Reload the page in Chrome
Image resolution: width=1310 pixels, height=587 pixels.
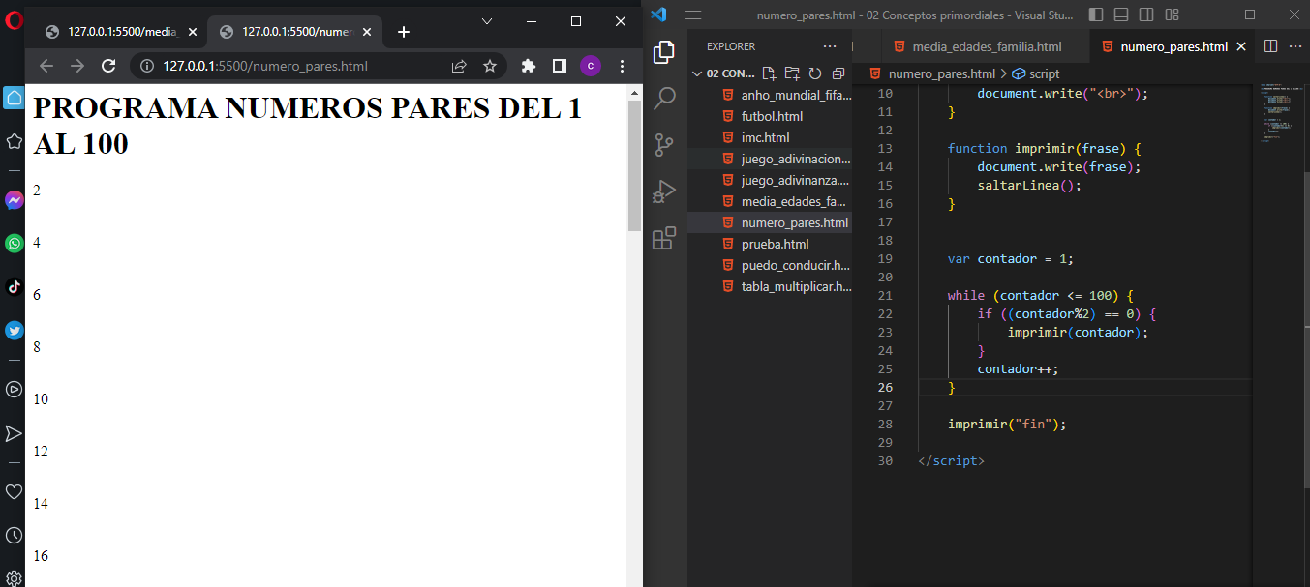click(108, 66)
